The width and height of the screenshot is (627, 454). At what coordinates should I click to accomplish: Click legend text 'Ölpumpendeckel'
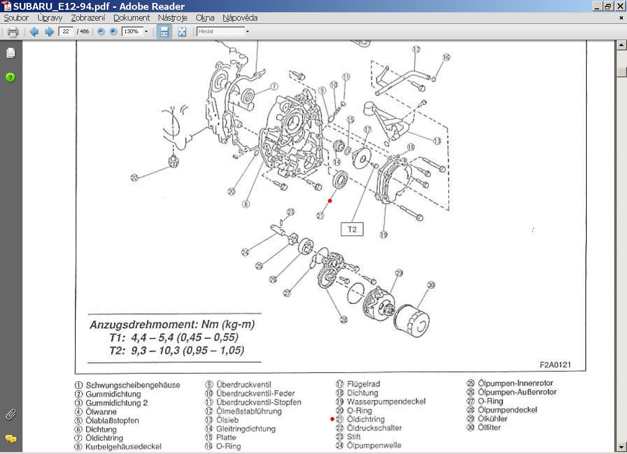point(507,410)
